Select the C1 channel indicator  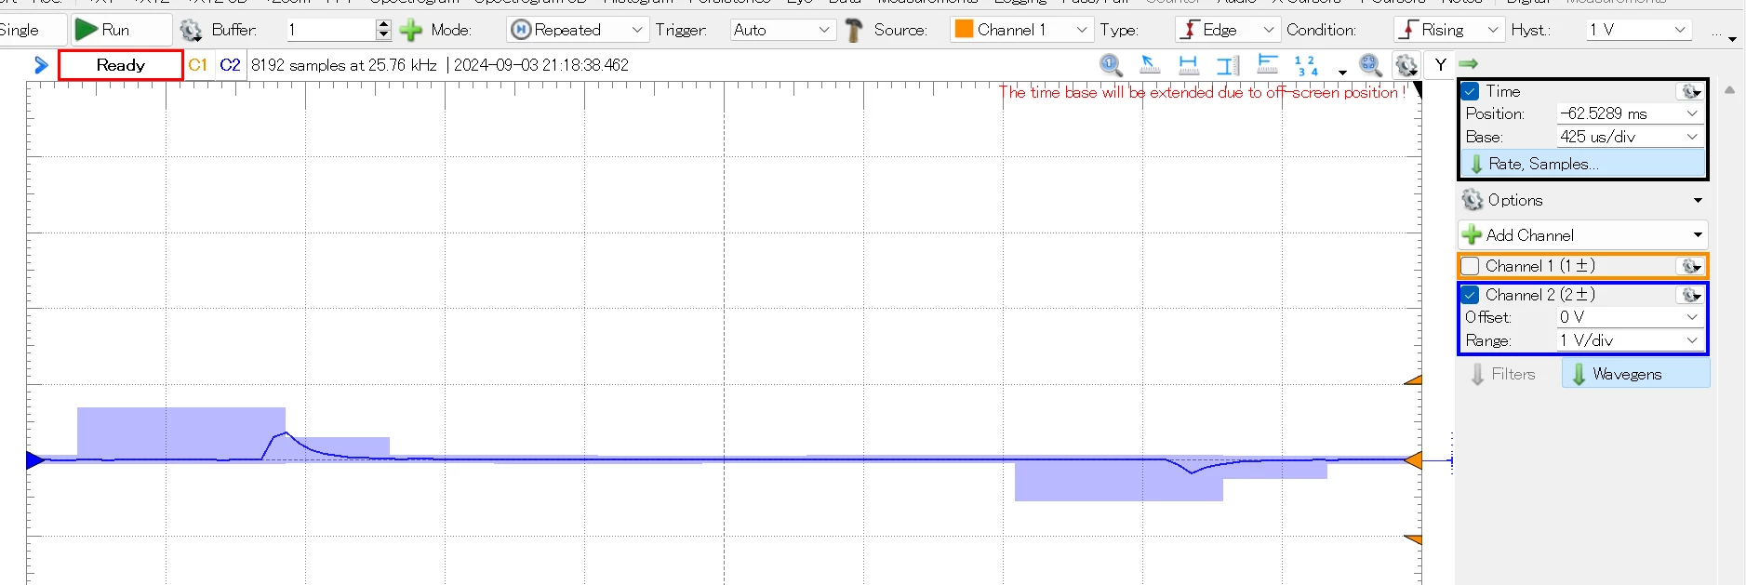pyautogui.click(x=197, y=65)
